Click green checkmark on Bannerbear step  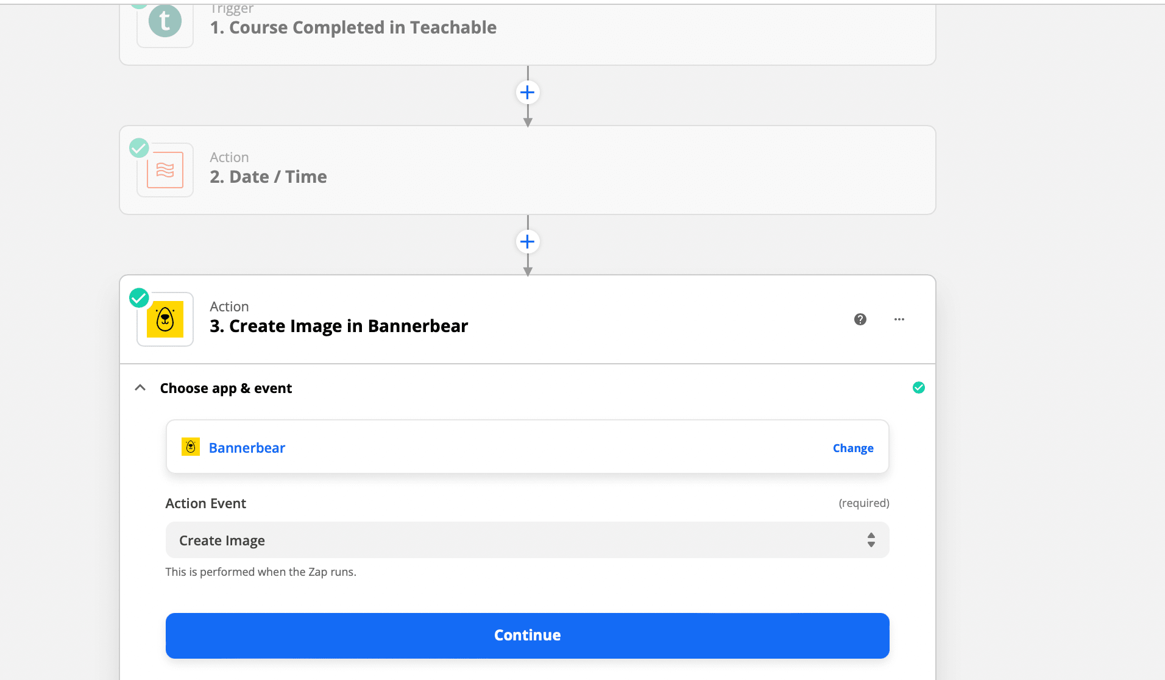(139, 298)
